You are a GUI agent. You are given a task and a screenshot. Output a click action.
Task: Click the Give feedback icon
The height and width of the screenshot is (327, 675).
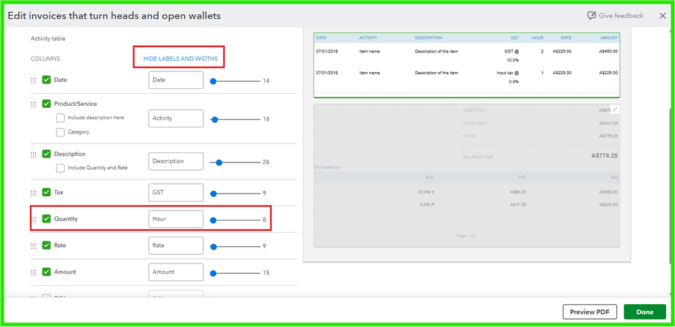click(x=591, y=16)
